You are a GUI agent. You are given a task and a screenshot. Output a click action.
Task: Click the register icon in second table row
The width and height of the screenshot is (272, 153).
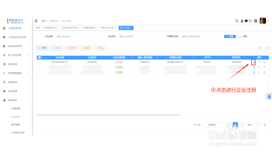pyautogui.click(x=254, y=67)
